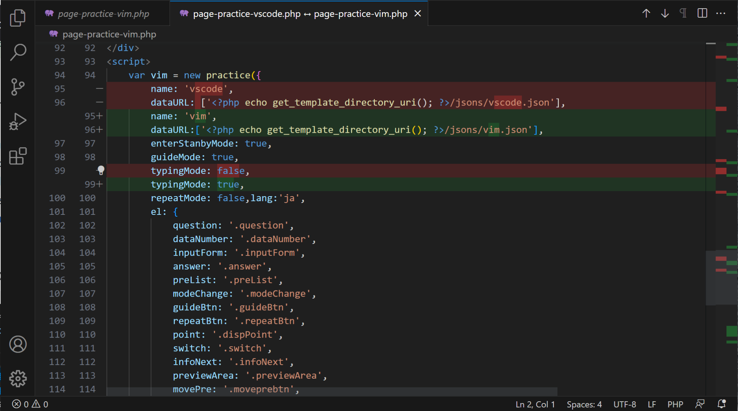Toggle show whitespace differences
The image size is (738, 411).
[x=683, y=14]
